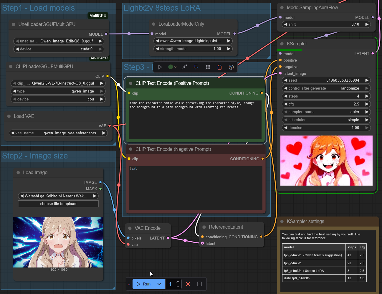Viewport: 382px width, 294px height.
Task: Toggle collapse on the ReferenceLatent node
Action: (x=204, y=227)
